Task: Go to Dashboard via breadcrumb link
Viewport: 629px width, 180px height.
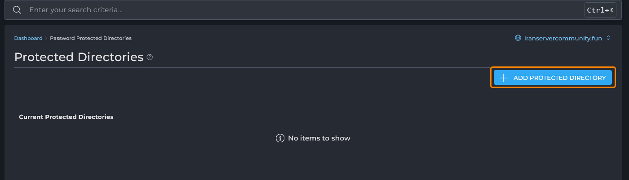Action: coord(28,38)
